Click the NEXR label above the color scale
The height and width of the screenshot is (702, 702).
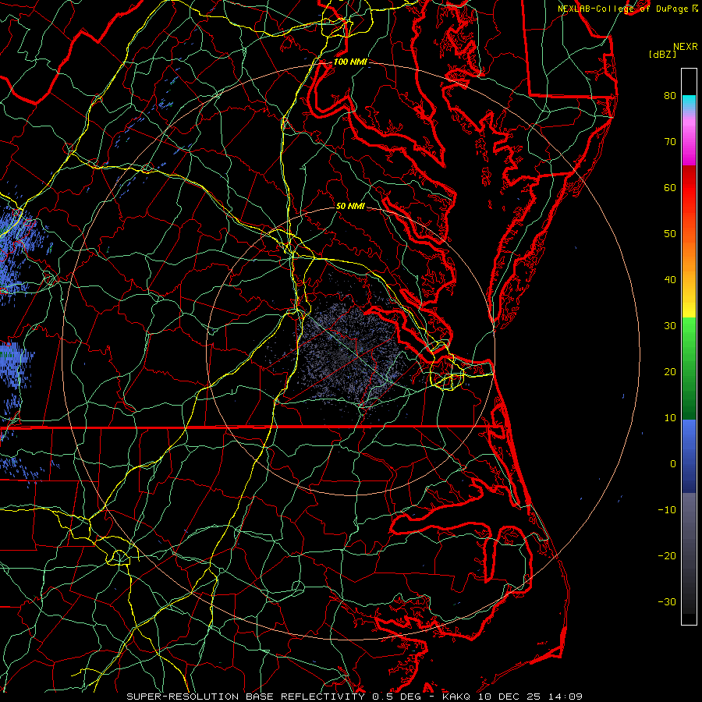(x=685, y=47)
